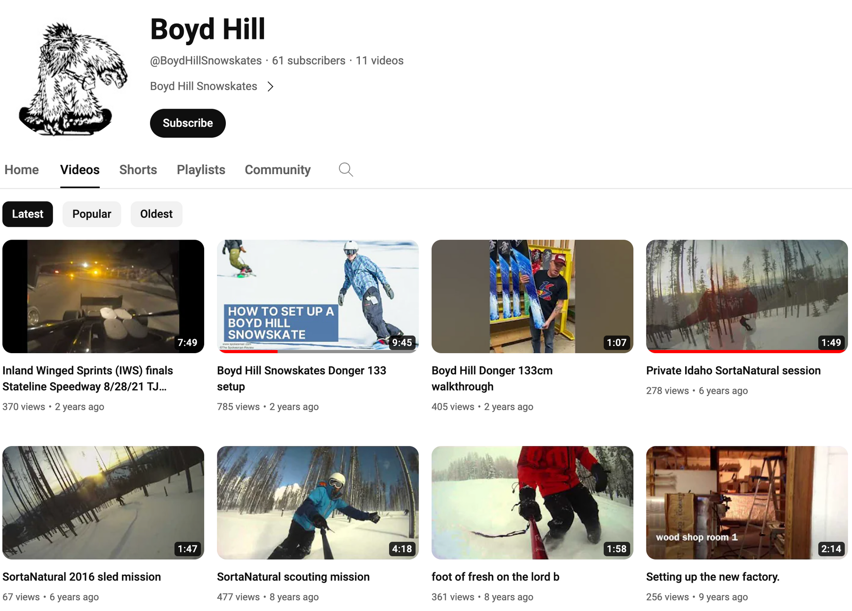This screenshot has height=611, width=852.
Task: Go to the Playlists tab
Action: [x=201, y=170]
